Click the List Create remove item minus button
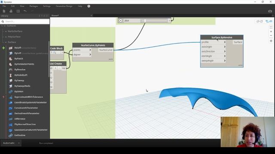This screenshot has height=154, width=275. (x=59, y=68)
